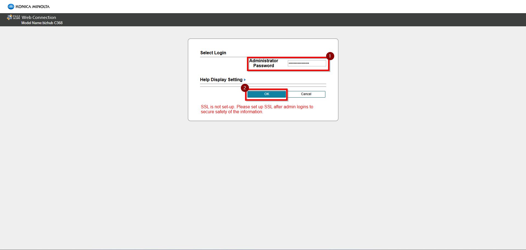526x250 pixels.
Task: Click the Help Display Setting label
Action: [221, 80]
